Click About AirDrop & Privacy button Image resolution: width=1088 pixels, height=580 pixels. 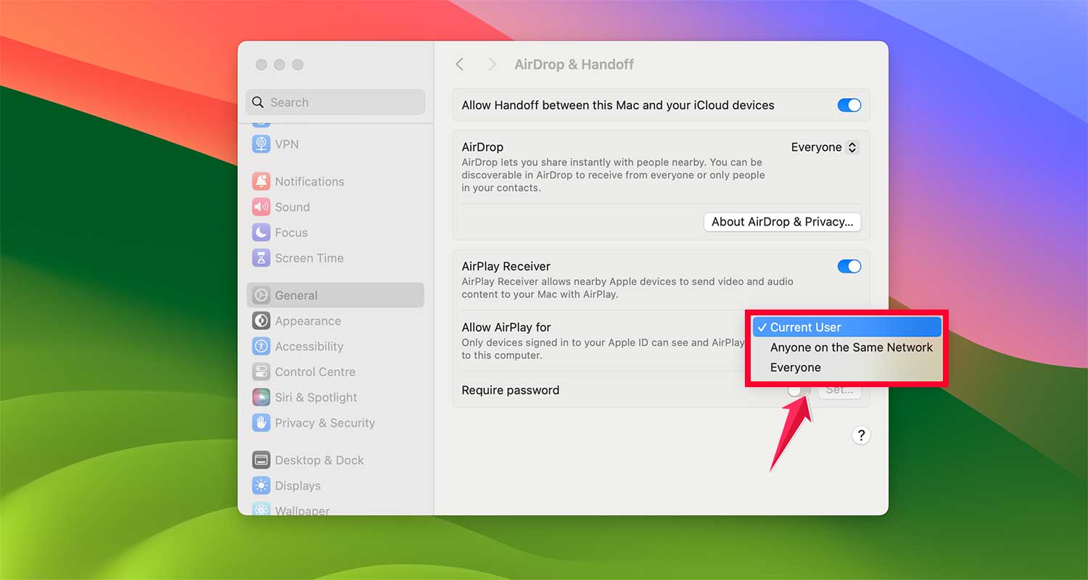tap(782, 222)
